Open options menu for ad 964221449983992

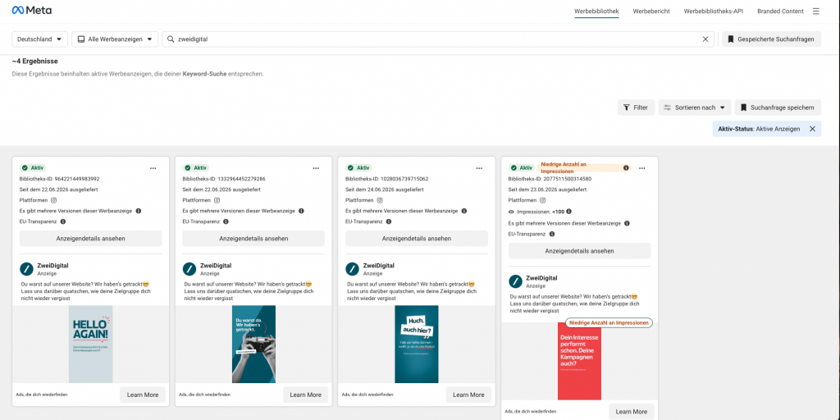click(153, 168)
